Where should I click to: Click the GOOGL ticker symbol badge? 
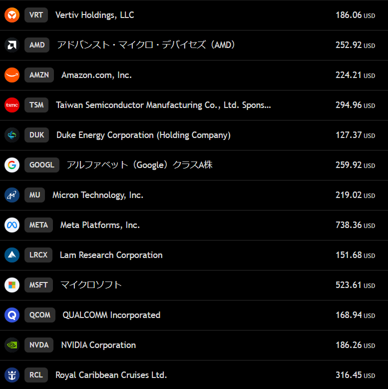coord(42,165)
